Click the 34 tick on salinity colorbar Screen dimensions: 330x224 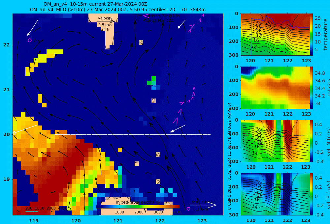pyautogui.click(x=317, y=103)
